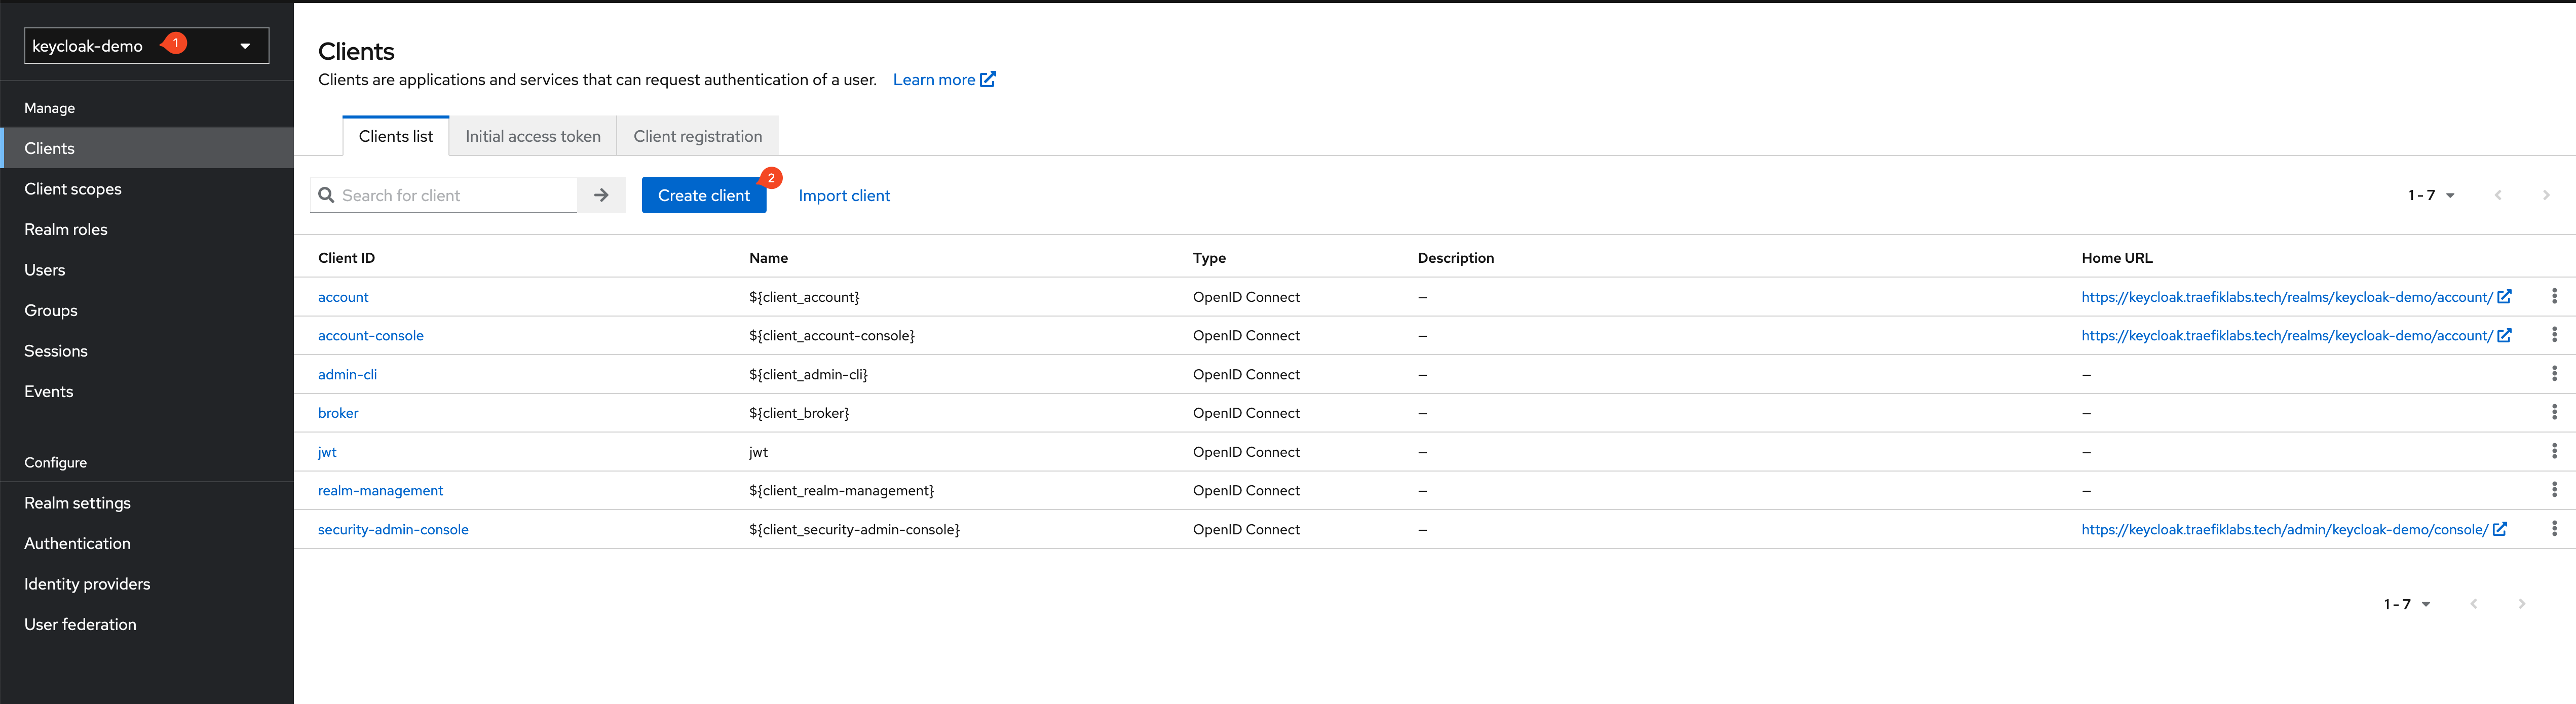Switch to Initial access token tab
Viewport: 2576px width, 704px height.
532,136
